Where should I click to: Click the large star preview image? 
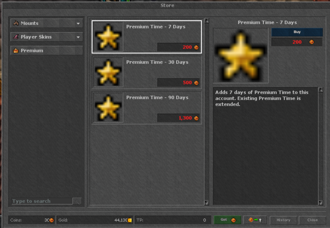click(241, 56)
